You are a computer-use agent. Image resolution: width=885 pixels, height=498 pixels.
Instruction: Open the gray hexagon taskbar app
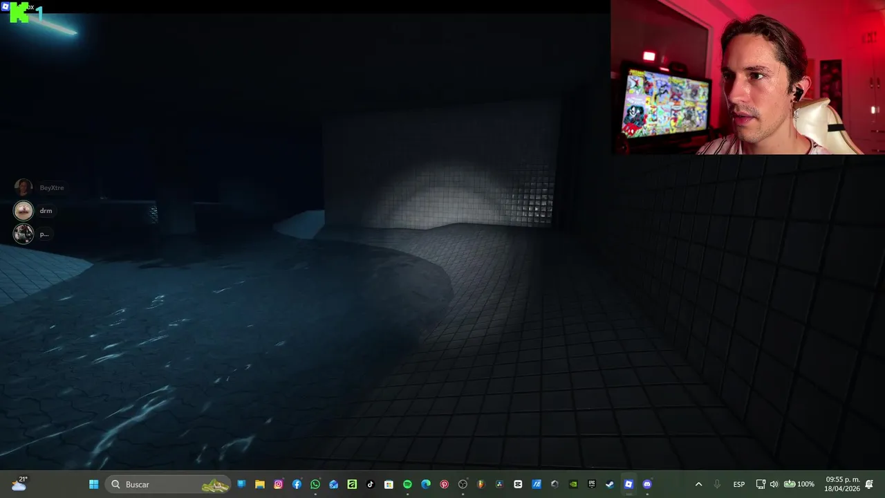click(x=555, y=484)
